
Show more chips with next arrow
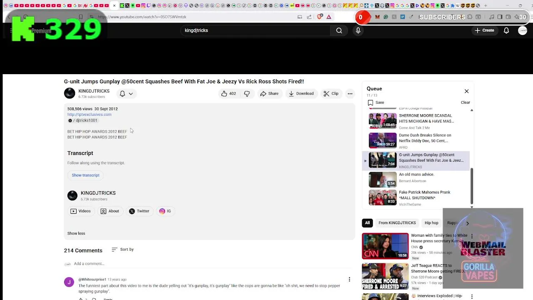(x=467, y=223)
